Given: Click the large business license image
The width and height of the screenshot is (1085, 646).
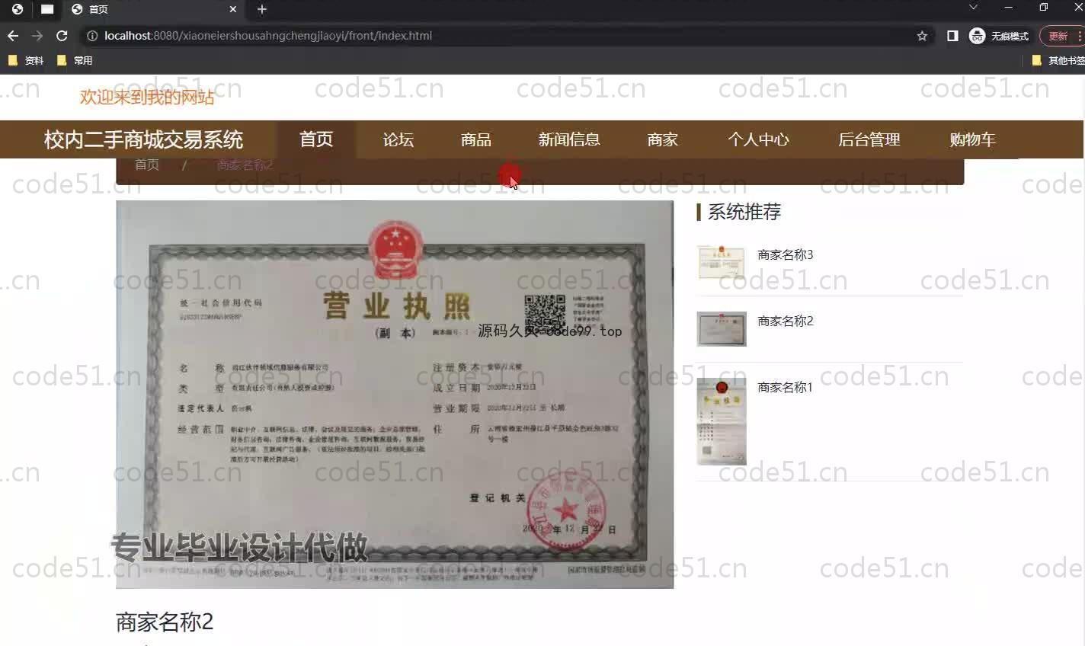Looking at the screenshot, I should click(395, 394).
